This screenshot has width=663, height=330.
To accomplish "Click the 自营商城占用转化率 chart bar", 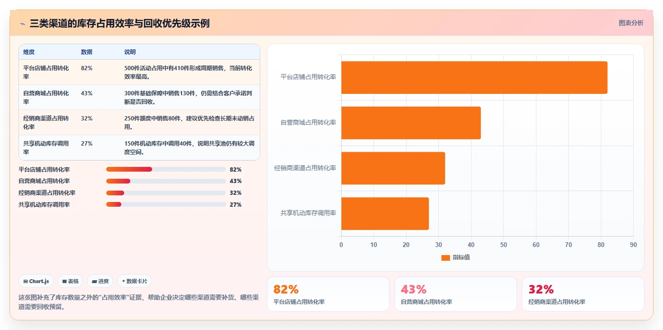I will tap(411, 123).
